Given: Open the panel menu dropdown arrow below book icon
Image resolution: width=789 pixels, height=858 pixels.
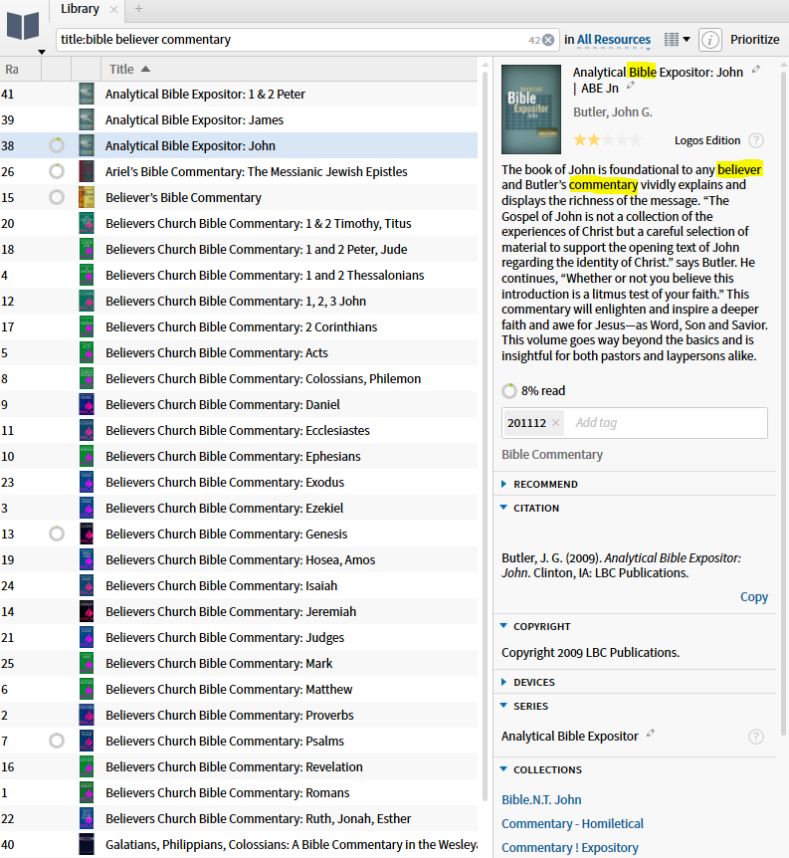Looking at the screenshot, I should (42, 52).
